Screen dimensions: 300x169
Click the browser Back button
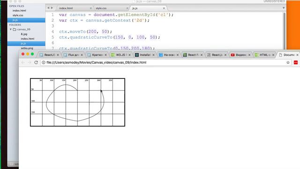point(23,62)
